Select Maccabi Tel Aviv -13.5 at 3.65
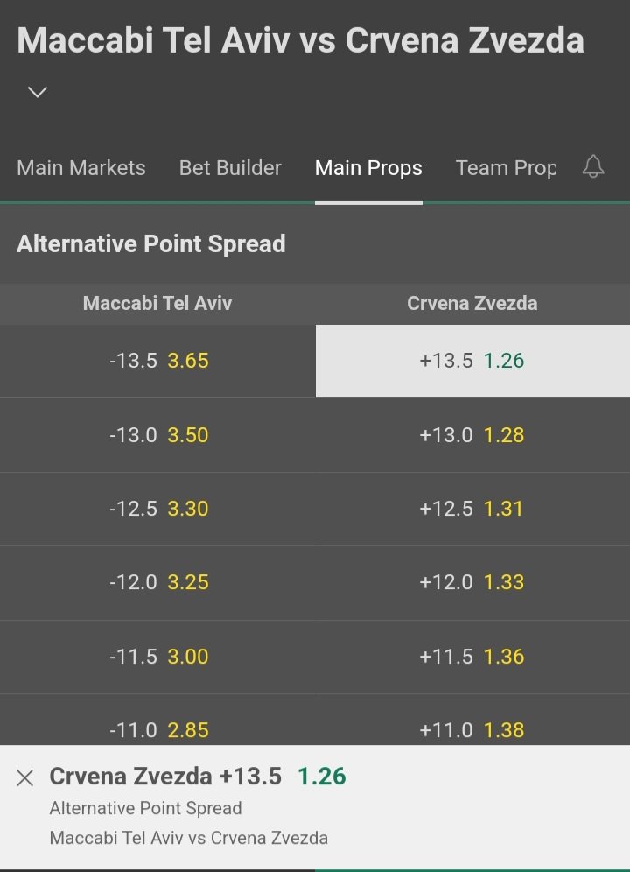Viewport: 630px width, 872px height. tap(157, 361)
